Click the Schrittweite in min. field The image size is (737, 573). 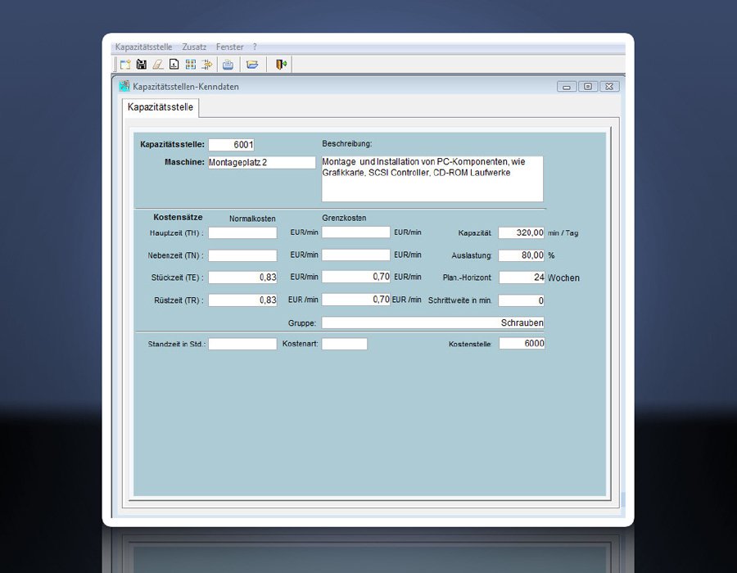tap(522, 300)
